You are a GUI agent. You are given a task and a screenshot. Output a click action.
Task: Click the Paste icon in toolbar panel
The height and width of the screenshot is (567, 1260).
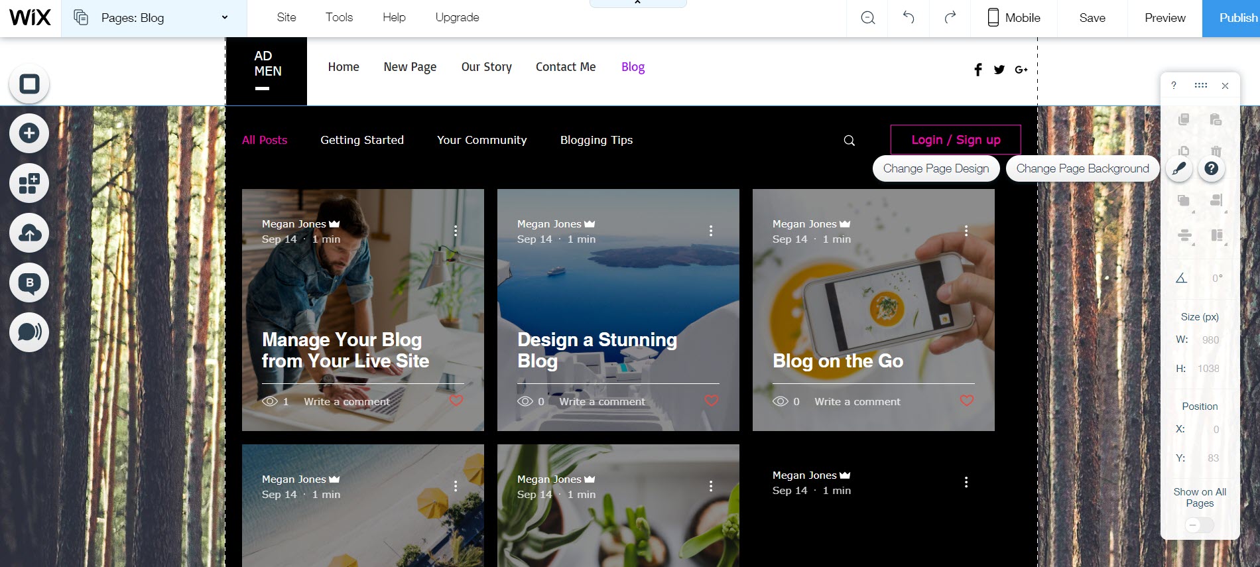(1216, 119)
